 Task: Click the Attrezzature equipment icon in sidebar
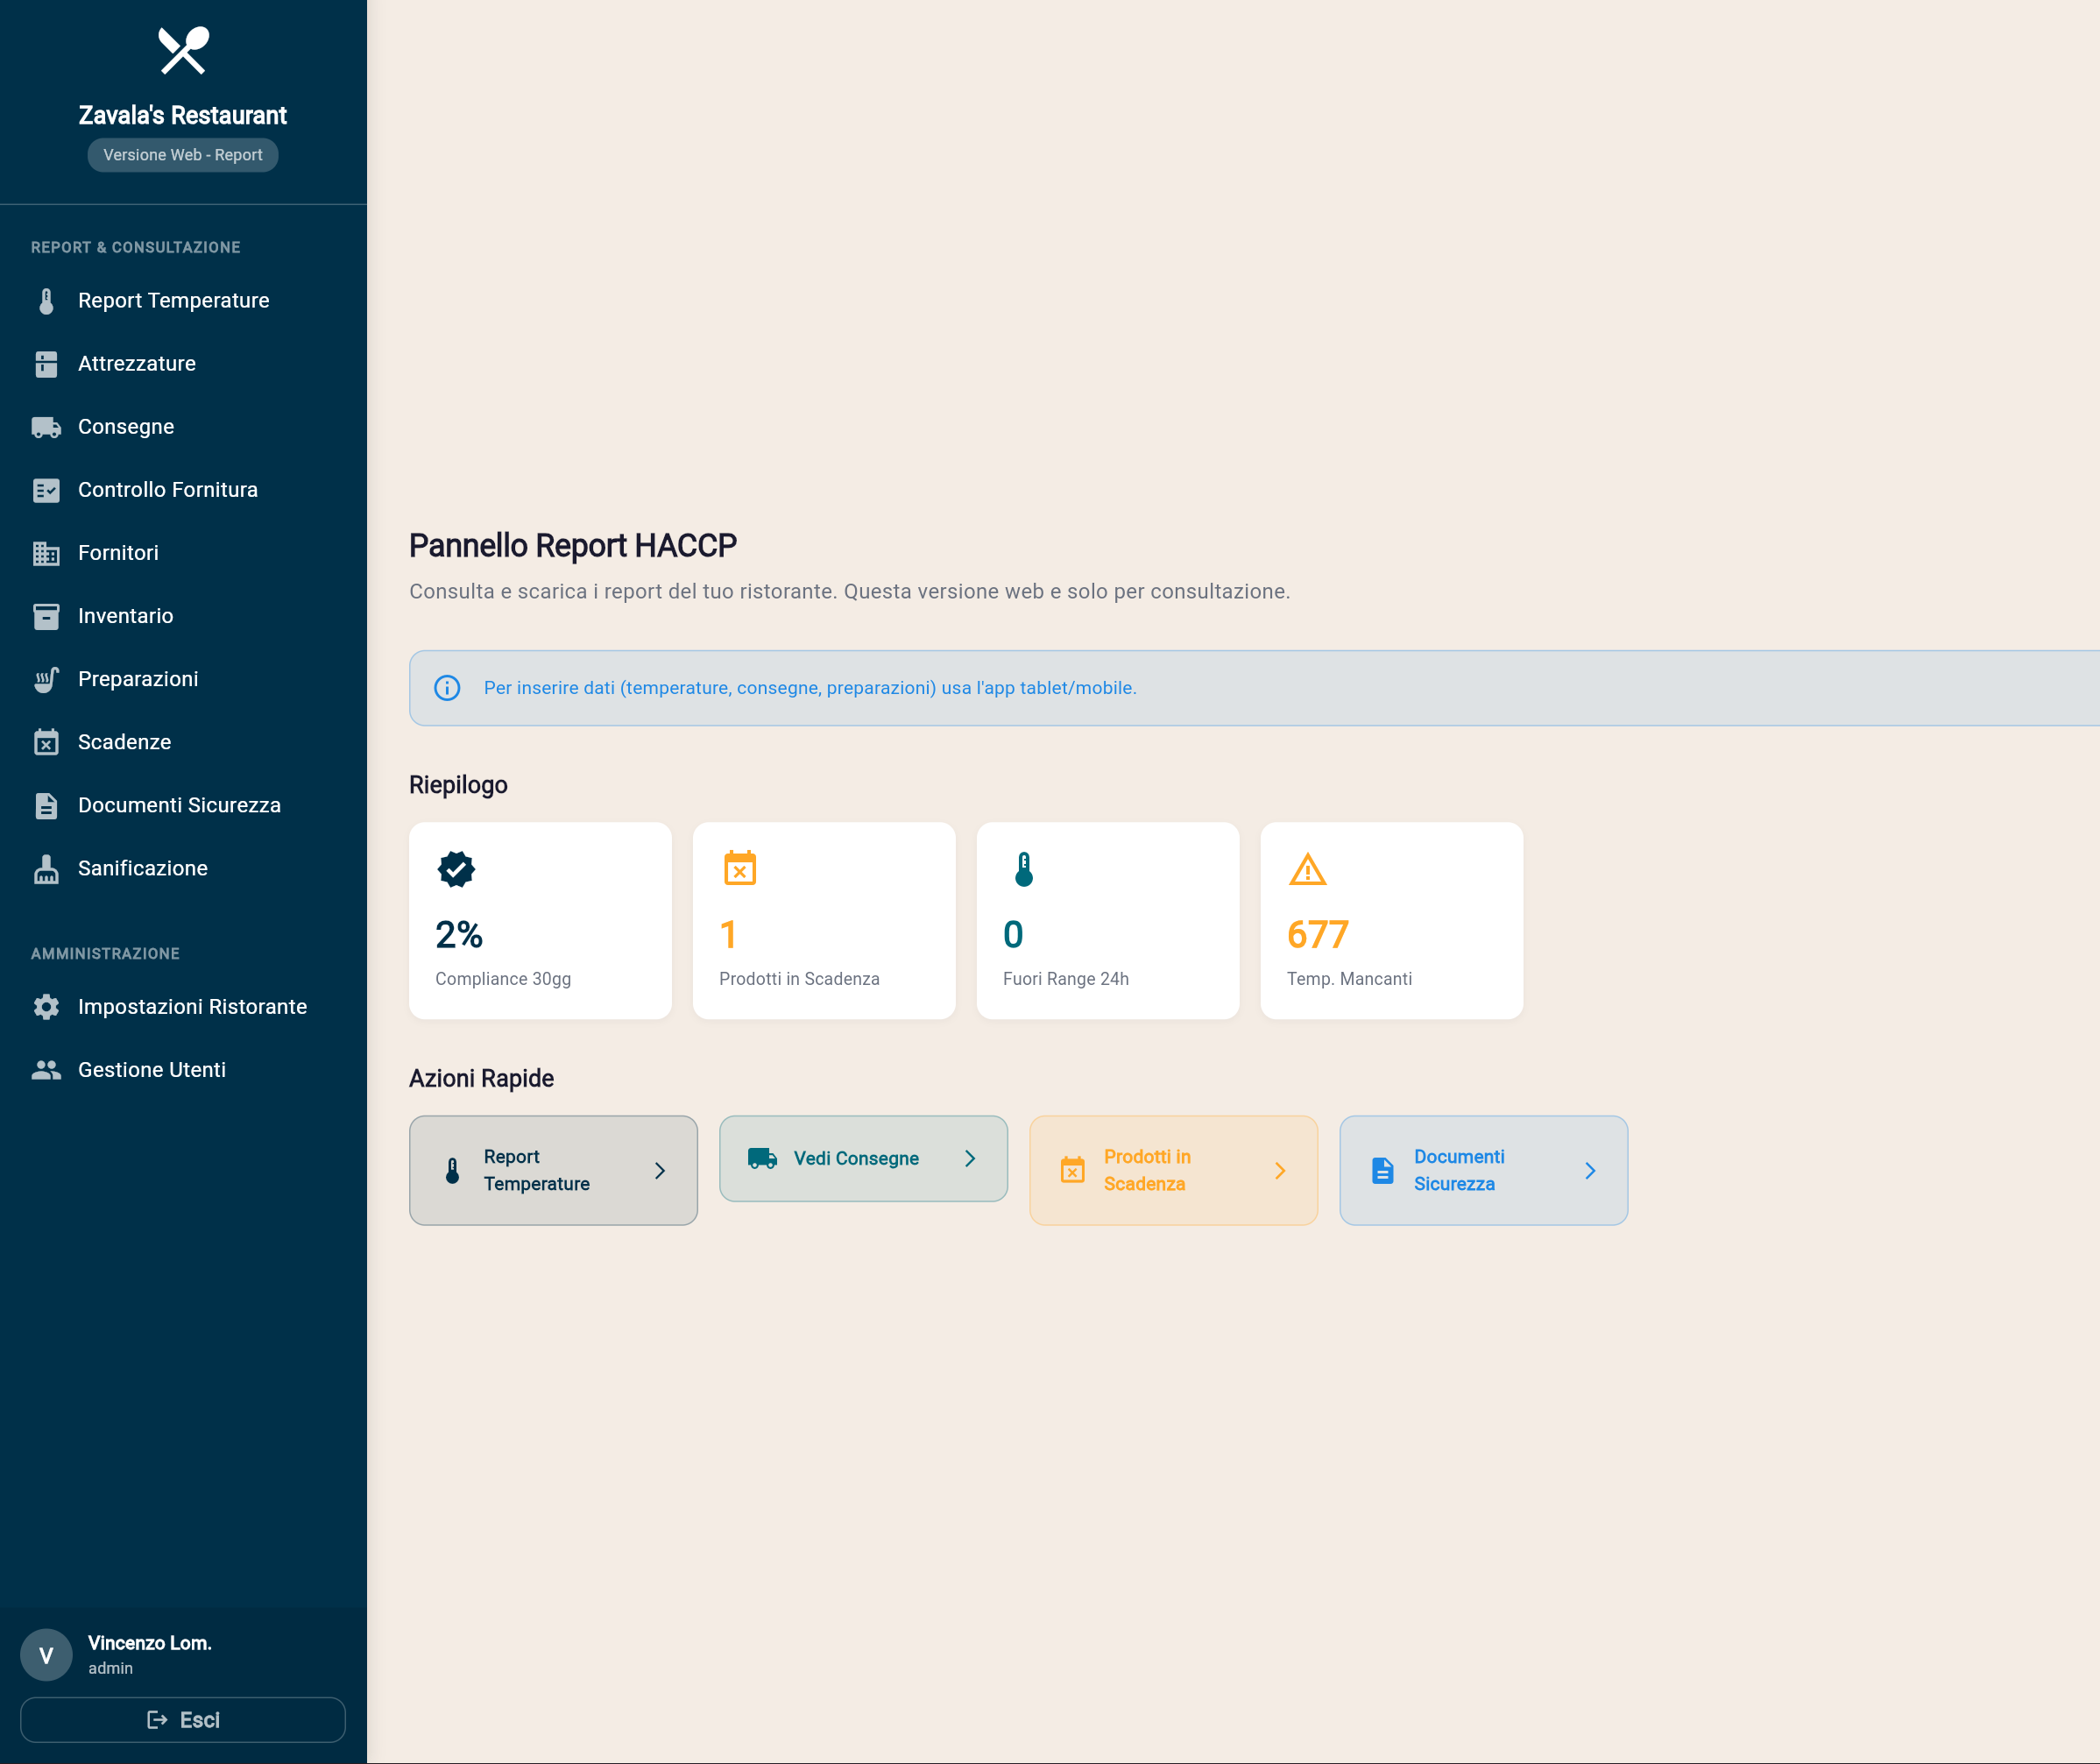click(46, 363)
